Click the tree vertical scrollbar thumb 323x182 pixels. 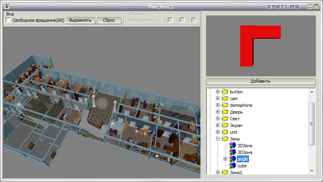tap(312, 123)
